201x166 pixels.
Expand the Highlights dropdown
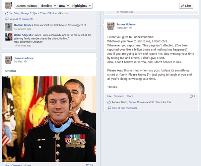81,6
